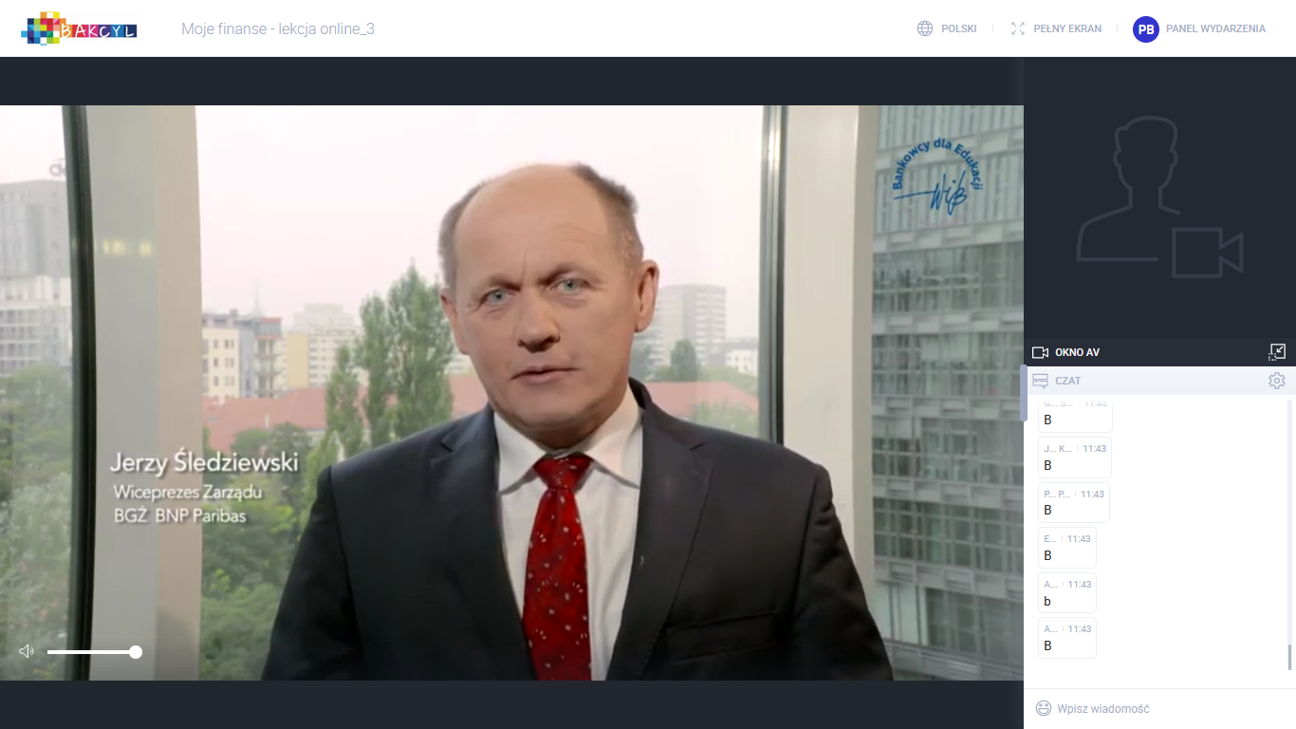
Task: Collapse the CZAT panel header
Action: click(x=1159, y=381)
